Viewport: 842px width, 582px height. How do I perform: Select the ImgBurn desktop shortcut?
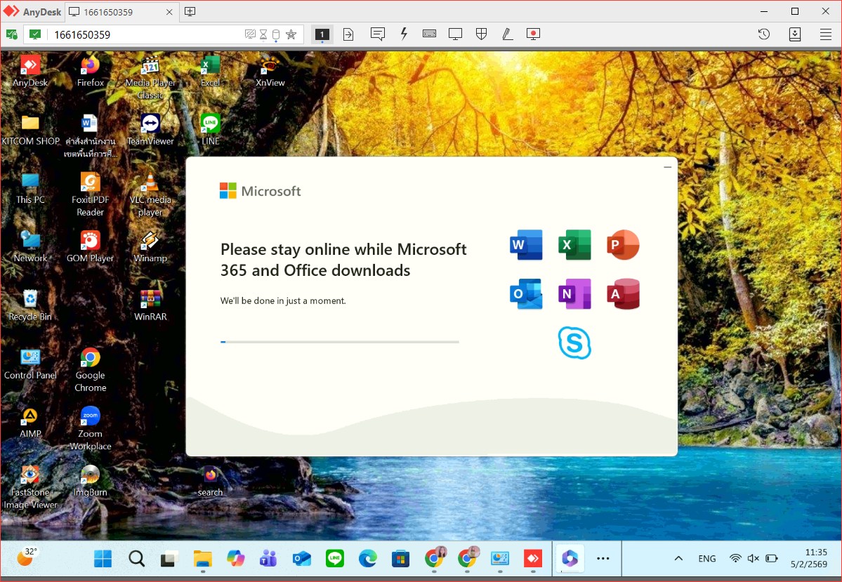(x=90, y=481)
